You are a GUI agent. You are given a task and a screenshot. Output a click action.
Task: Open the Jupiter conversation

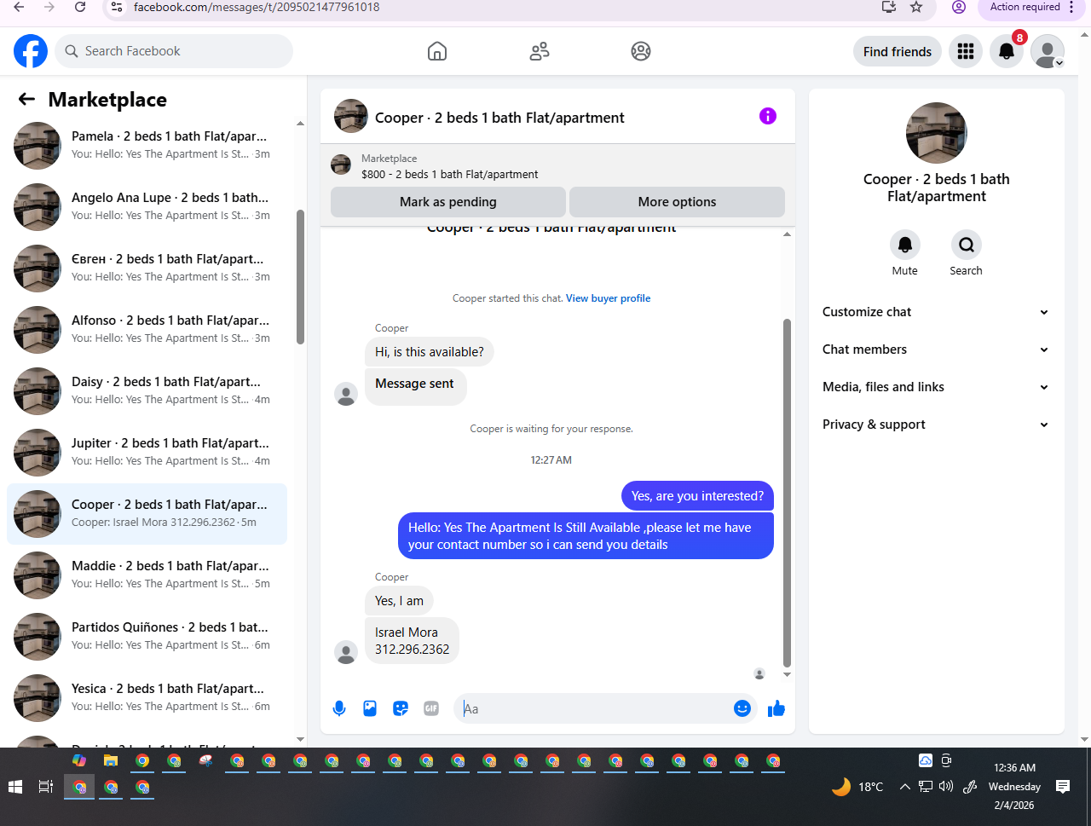click(147, 453)
